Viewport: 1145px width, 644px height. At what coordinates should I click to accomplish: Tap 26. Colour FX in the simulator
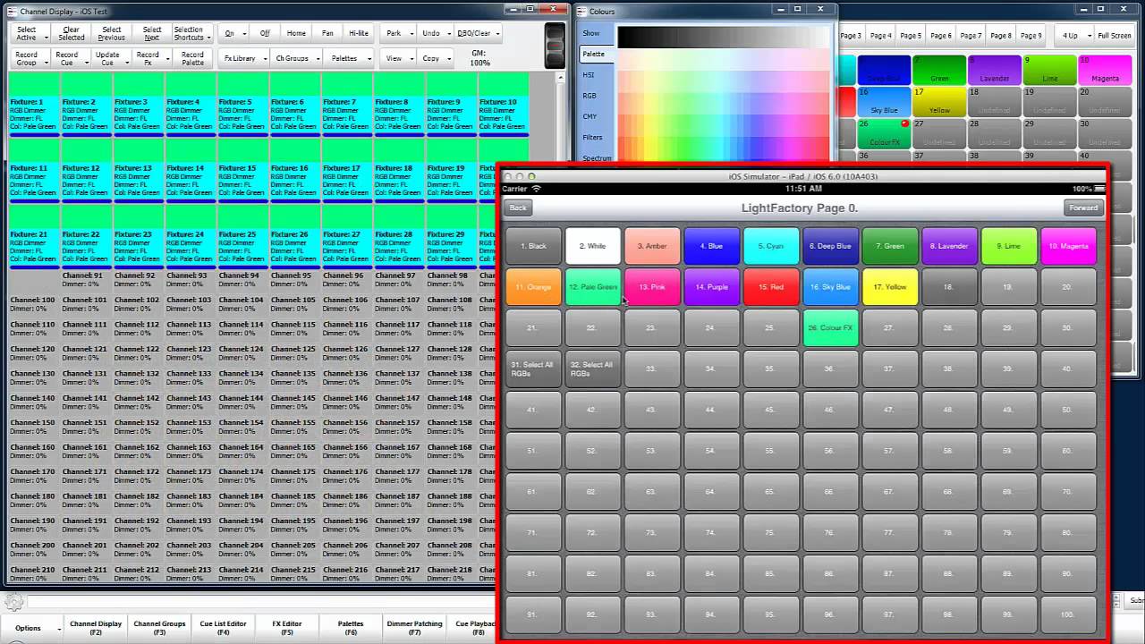pyautogui.click(x=830, y=328)
